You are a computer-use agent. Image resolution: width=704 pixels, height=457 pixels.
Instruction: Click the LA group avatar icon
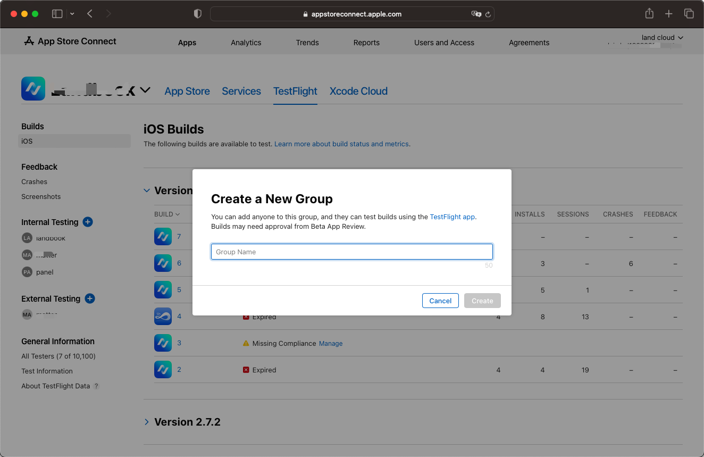(27, 238)
